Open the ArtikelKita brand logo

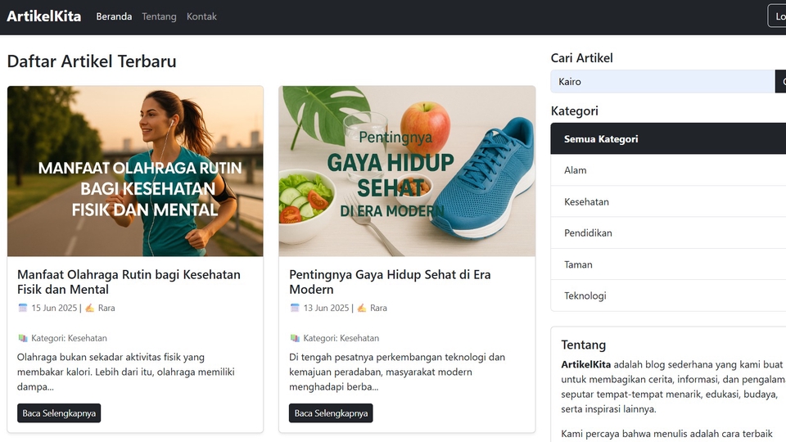tap(44, 16)
